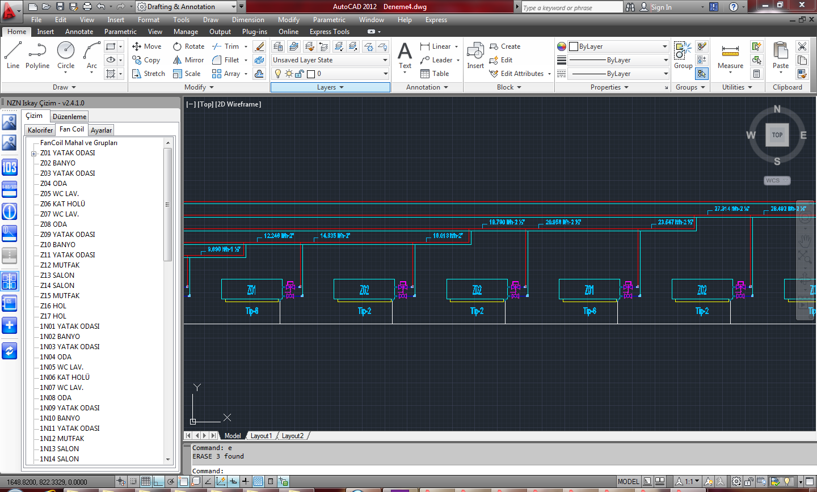
Task: Open the annotation scale 1:1 dropdown
Action: (x=692, y=482)
